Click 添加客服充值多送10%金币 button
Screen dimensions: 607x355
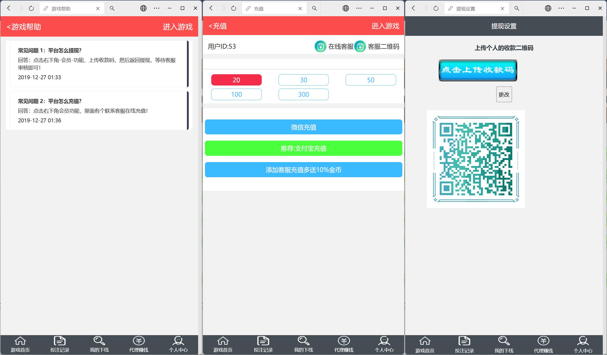pos(304,170)
